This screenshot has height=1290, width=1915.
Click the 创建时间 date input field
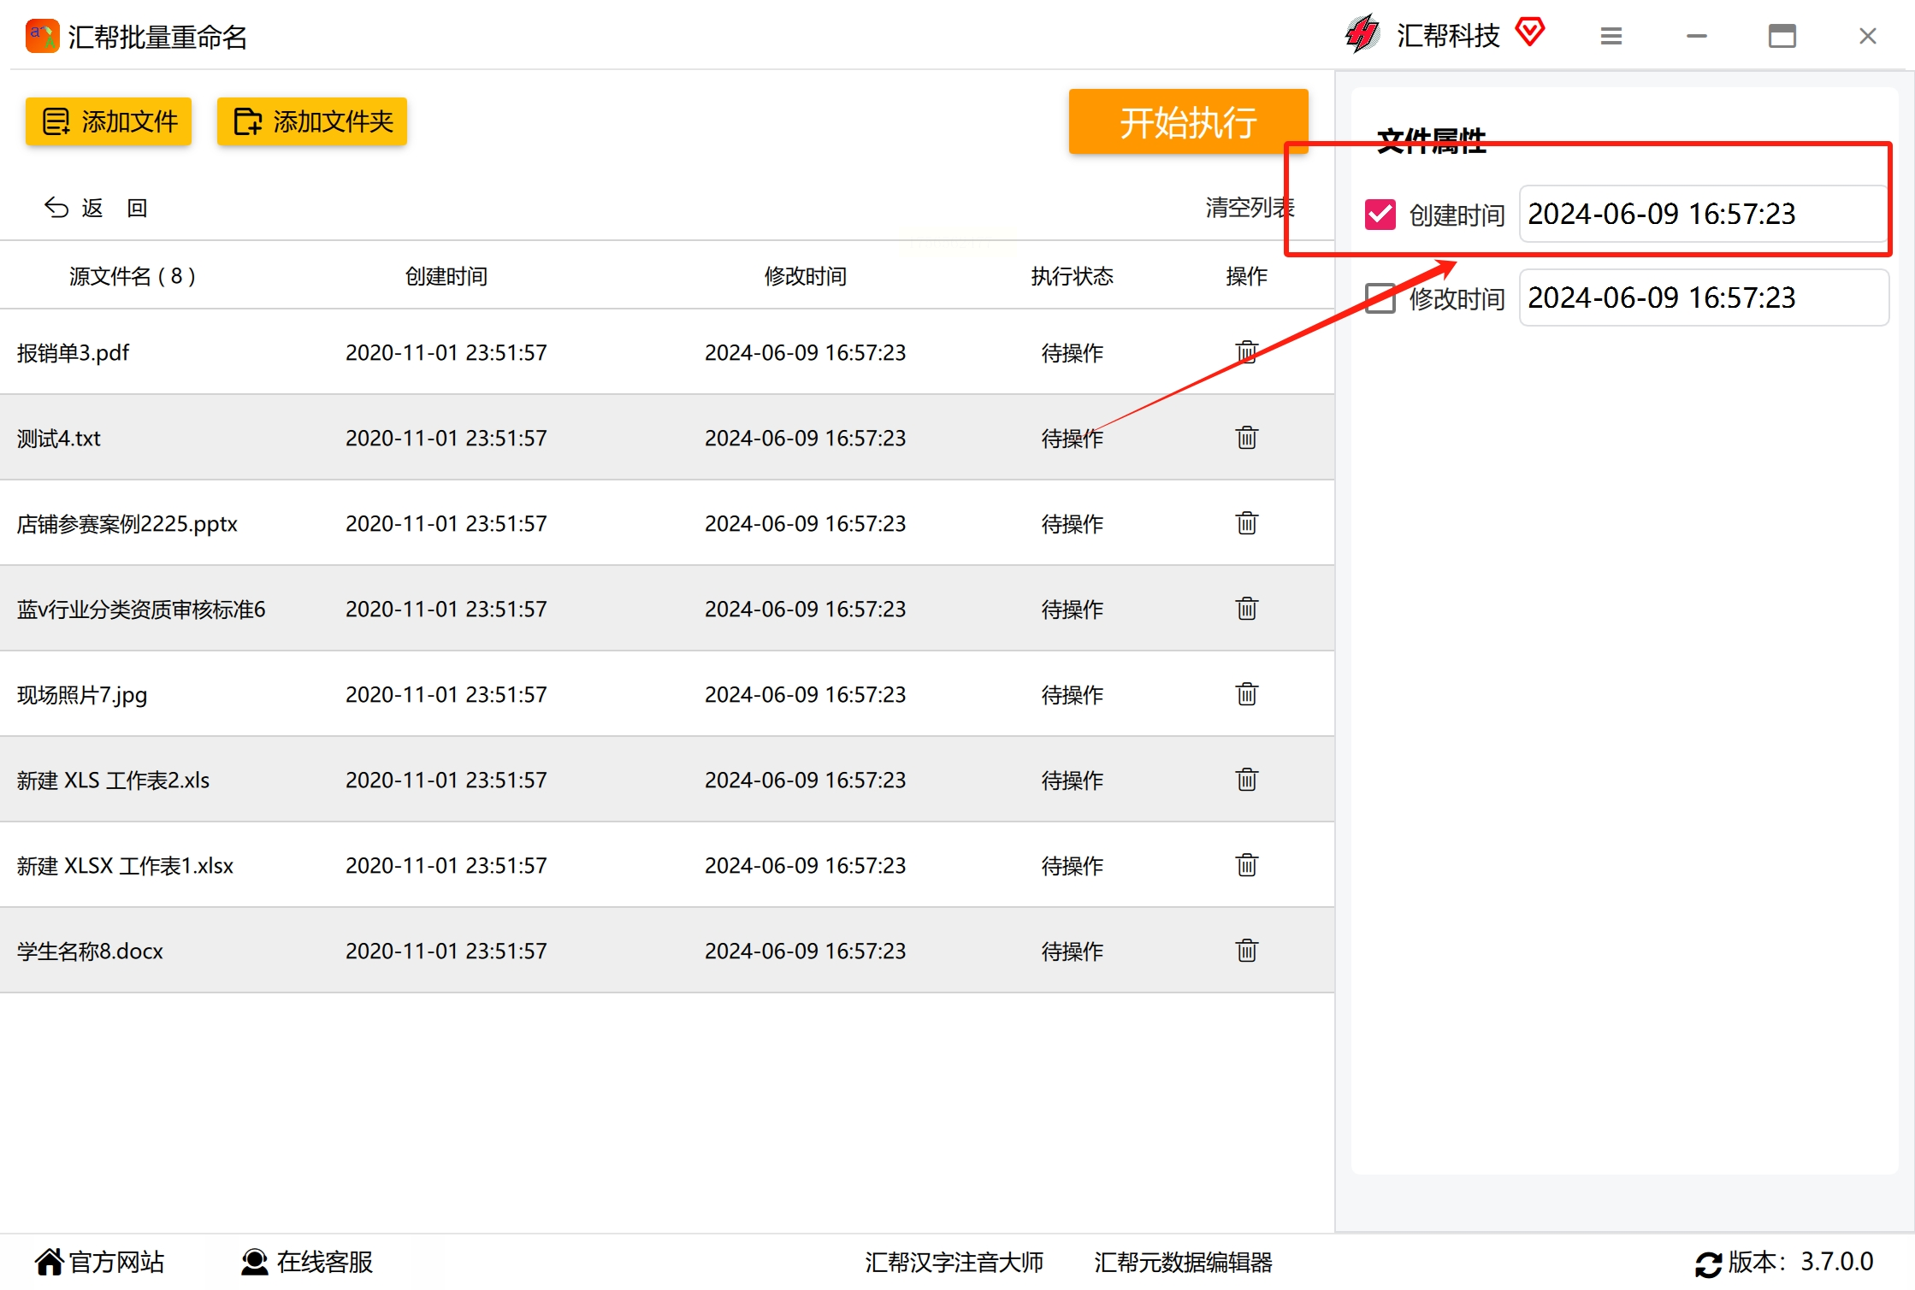click(1702, 215)
